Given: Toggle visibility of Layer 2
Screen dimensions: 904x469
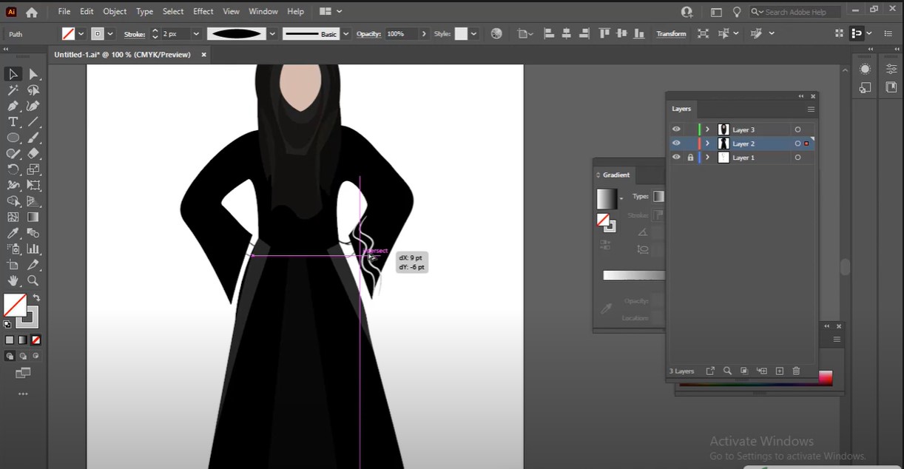Looking at the screenshot, I should 676,144.
